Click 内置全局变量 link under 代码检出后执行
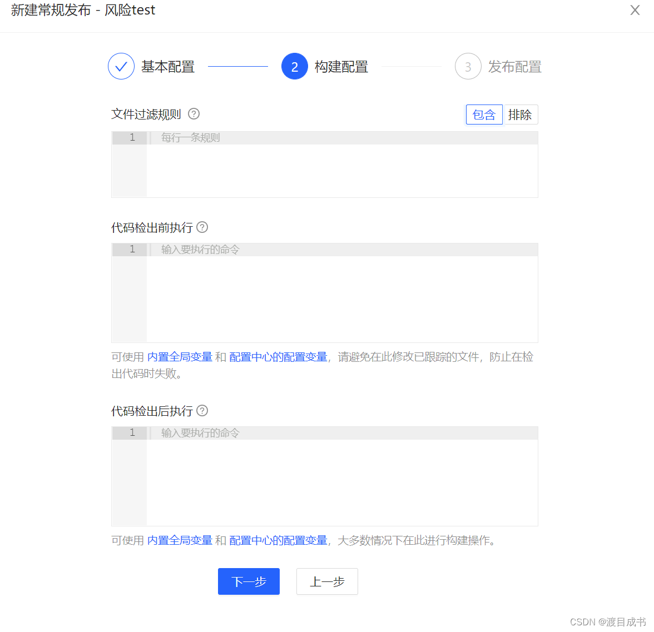 179,540
